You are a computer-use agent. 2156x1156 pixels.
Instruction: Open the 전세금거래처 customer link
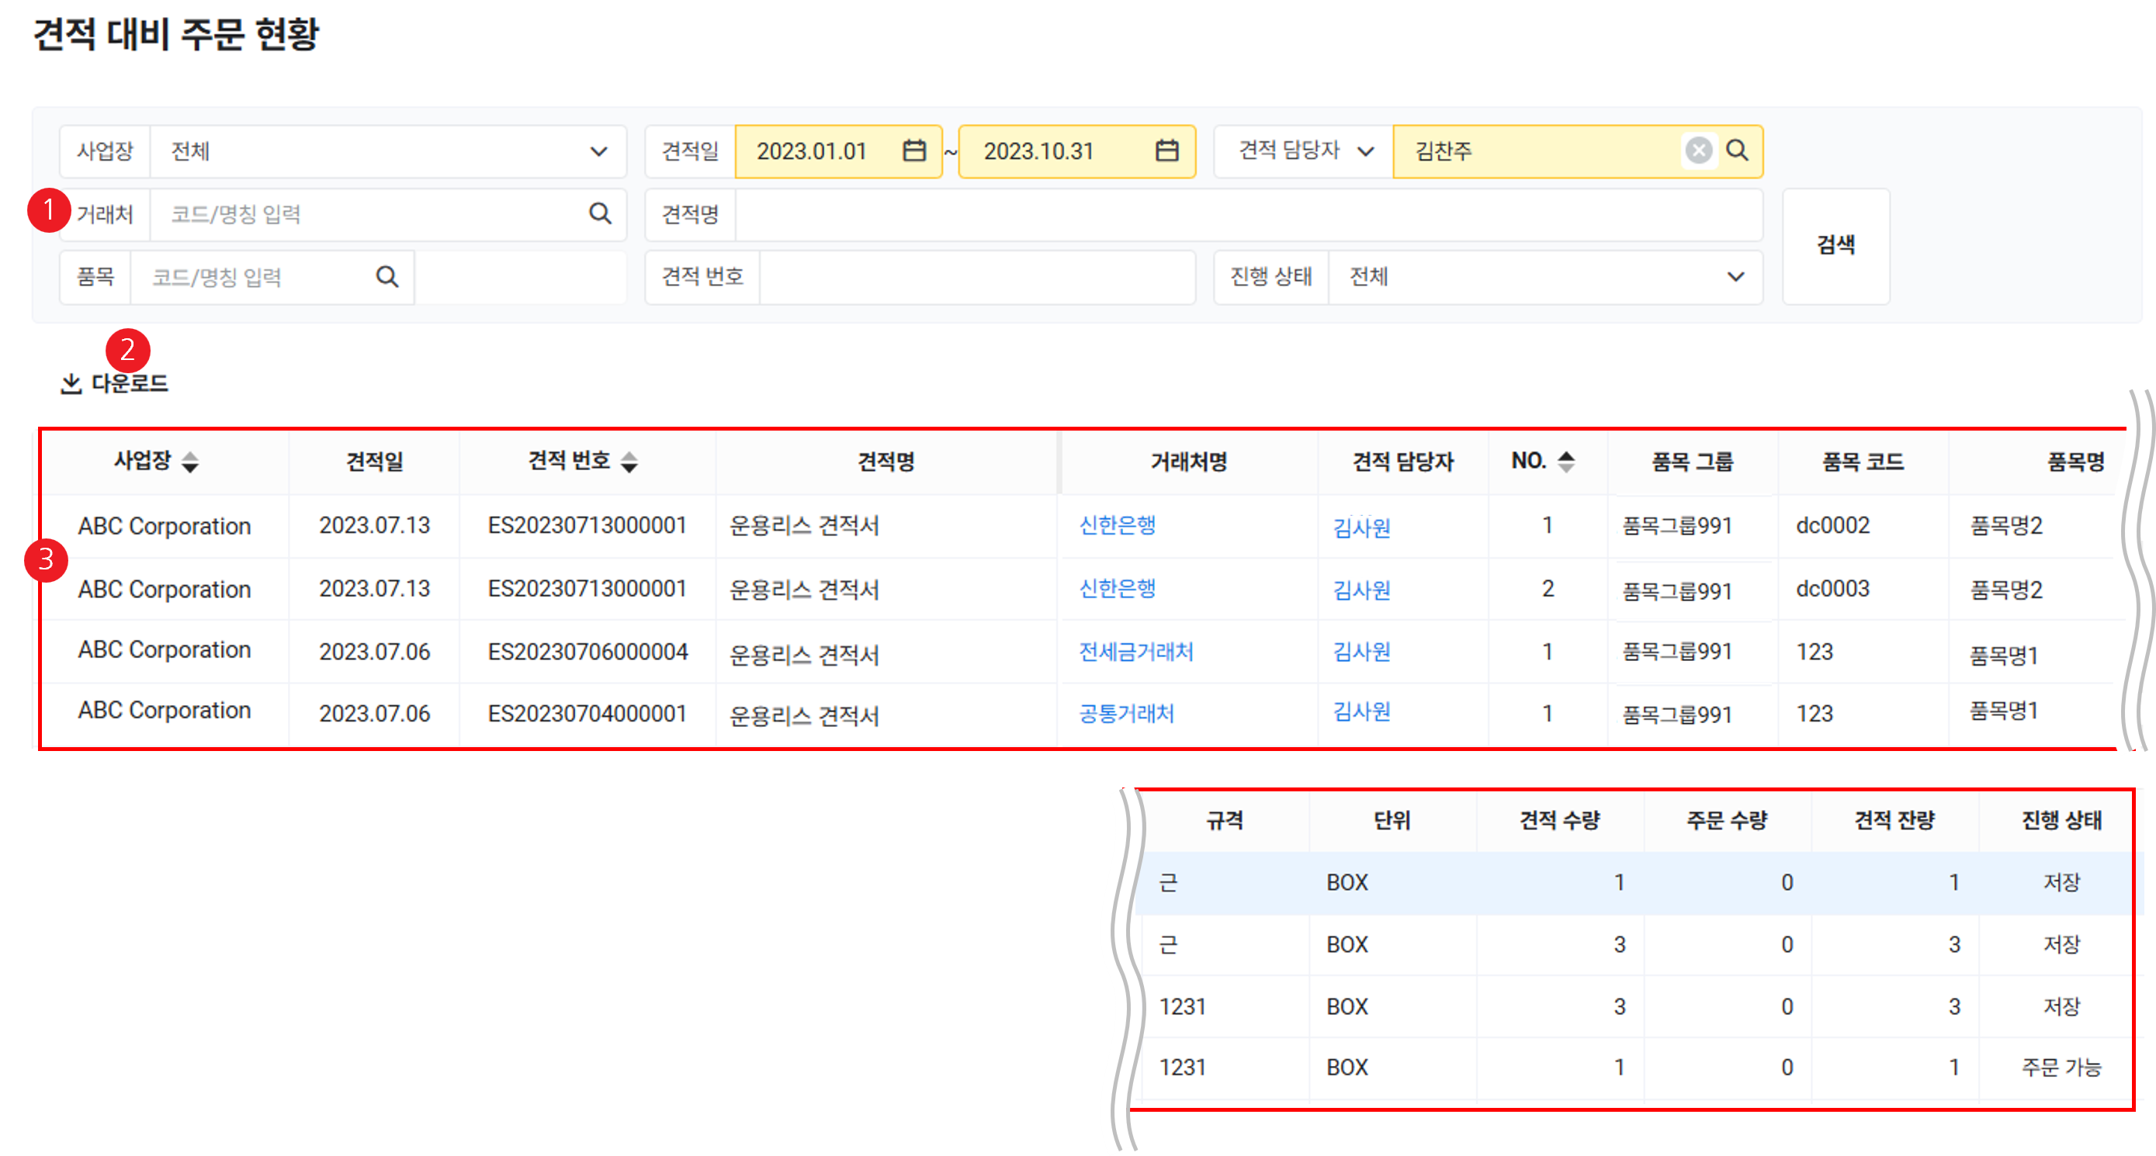(1135, 652)
